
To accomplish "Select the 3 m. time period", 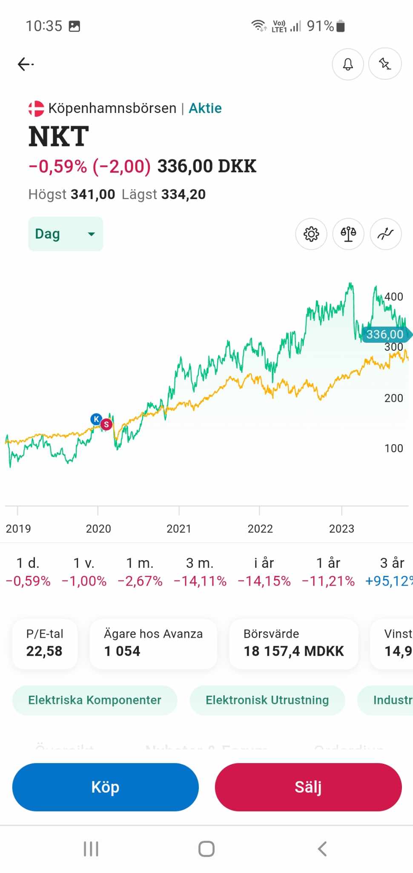I will pyautogui.click(x=200, y=572).
